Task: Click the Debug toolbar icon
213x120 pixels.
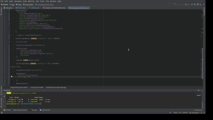Action: point(180,4)
